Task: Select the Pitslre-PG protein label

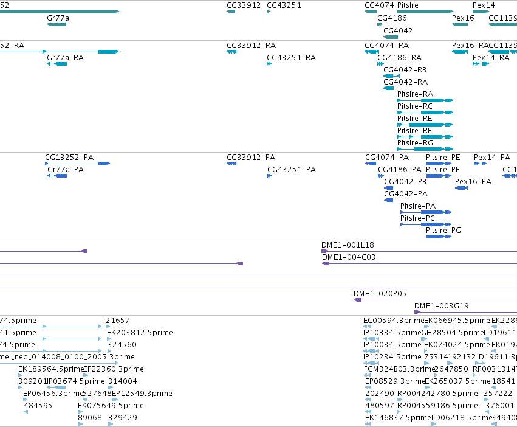Action: click(443, 231)
